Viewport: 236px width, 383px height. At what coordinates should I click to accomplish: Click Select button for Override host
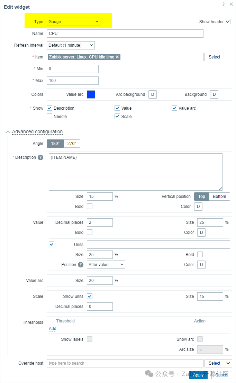click(214, 363)
